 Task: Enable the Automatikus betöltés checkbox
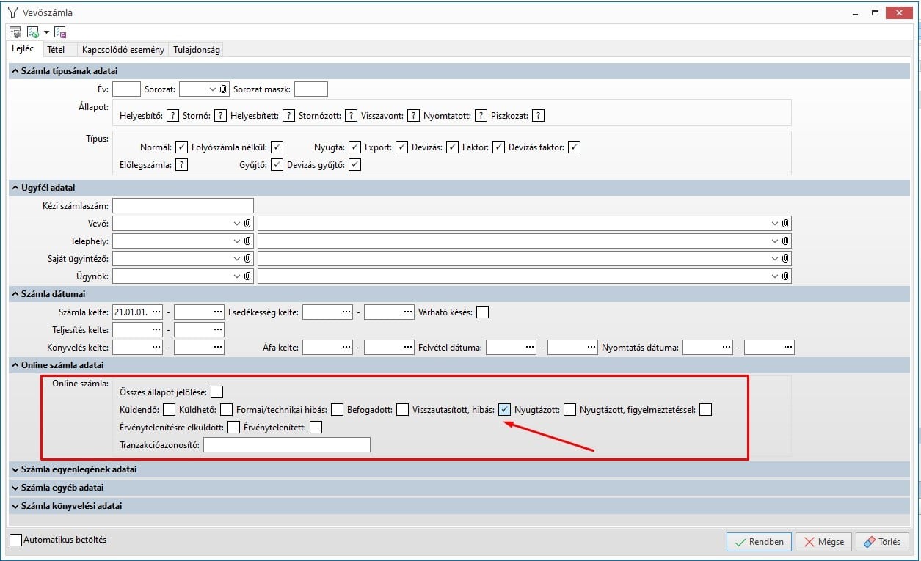pos(16,540)
